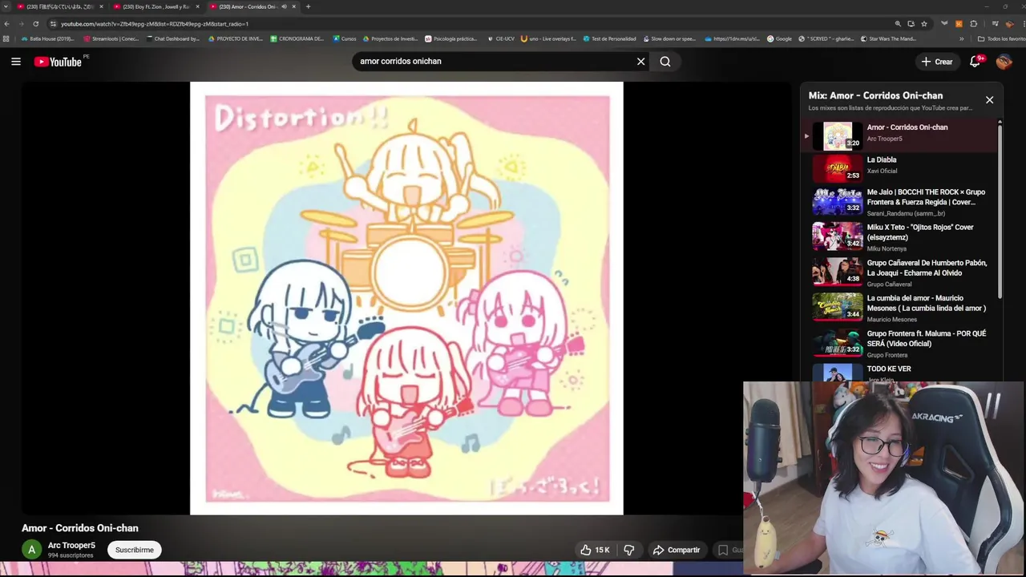1026x577 pixels.
Task: Open the YouTube hamburger guide menu
Action: coord(15,62)
